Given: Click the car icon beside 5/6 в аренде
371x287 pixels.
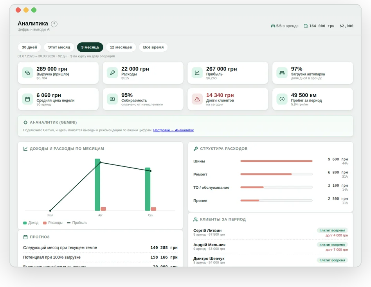Looking at the screenshot, I should [x=273, y=26].
